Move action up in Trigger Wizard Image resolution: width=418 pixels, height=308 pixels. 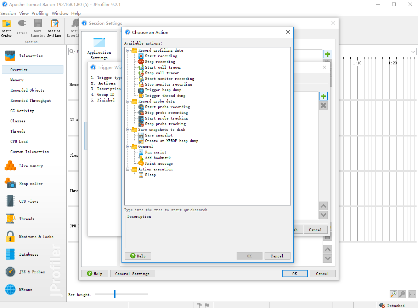click(323, 206)
